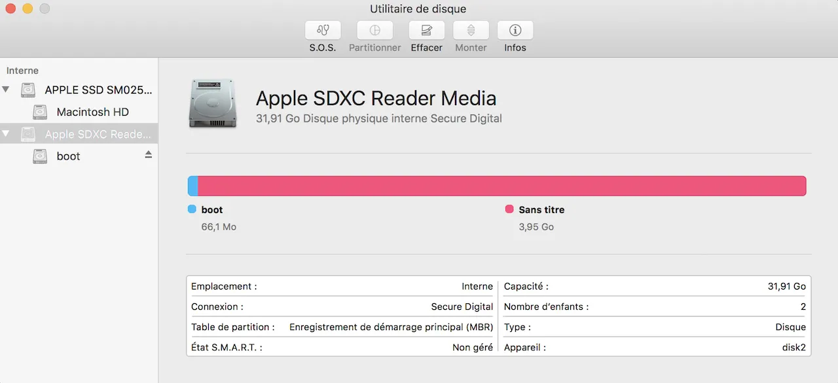Run S.O.S. first aid on disk
The width and height of the screenshot is (838, 383).
[323, 30]
